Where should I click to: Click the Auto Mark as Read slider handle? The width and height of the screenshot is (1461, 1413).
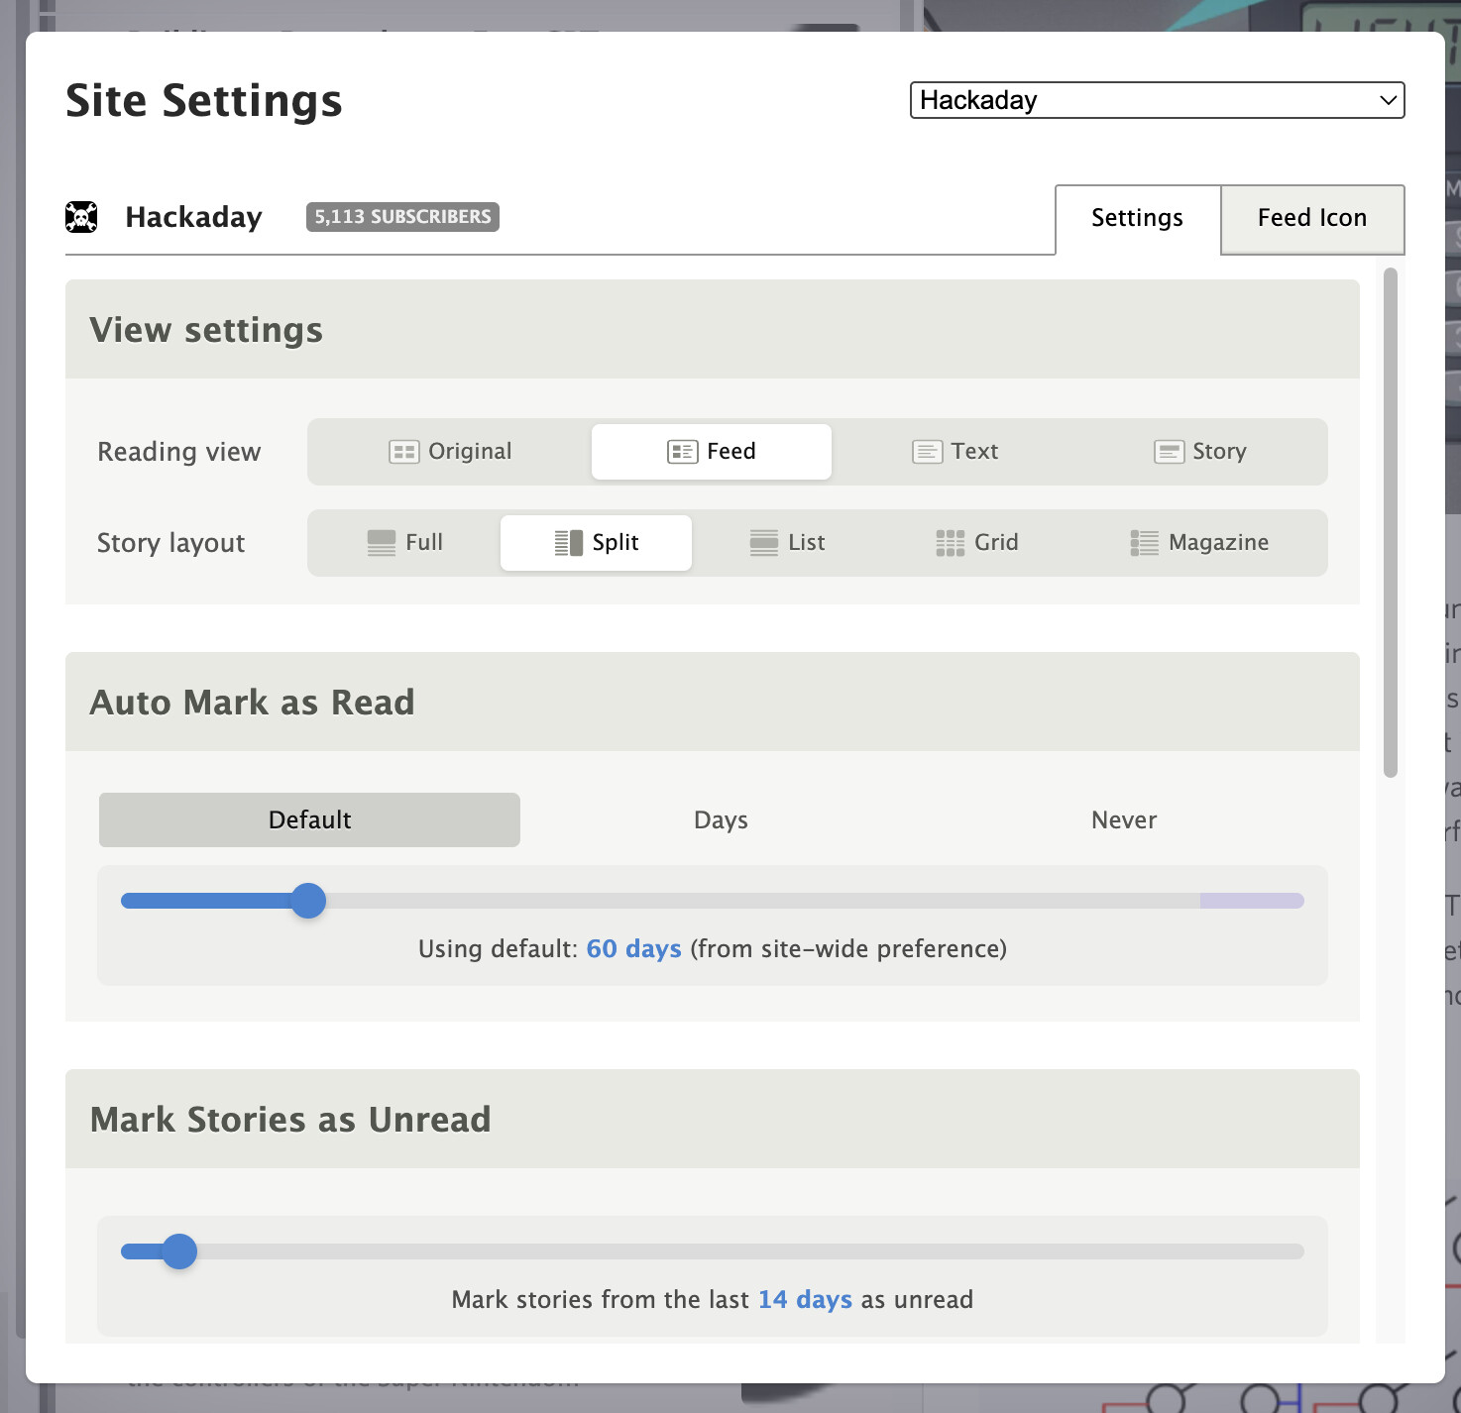pyautogui.click(x=309, y=901)
